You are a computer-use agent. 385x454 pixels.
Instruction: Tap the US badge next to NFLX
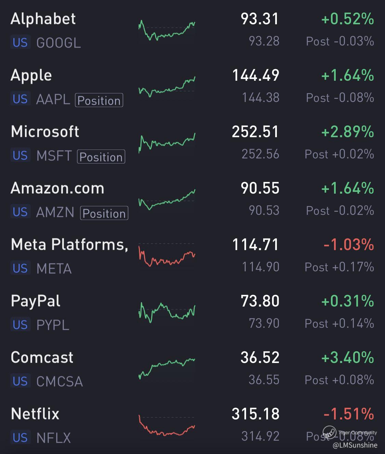[x=20, y=438]
